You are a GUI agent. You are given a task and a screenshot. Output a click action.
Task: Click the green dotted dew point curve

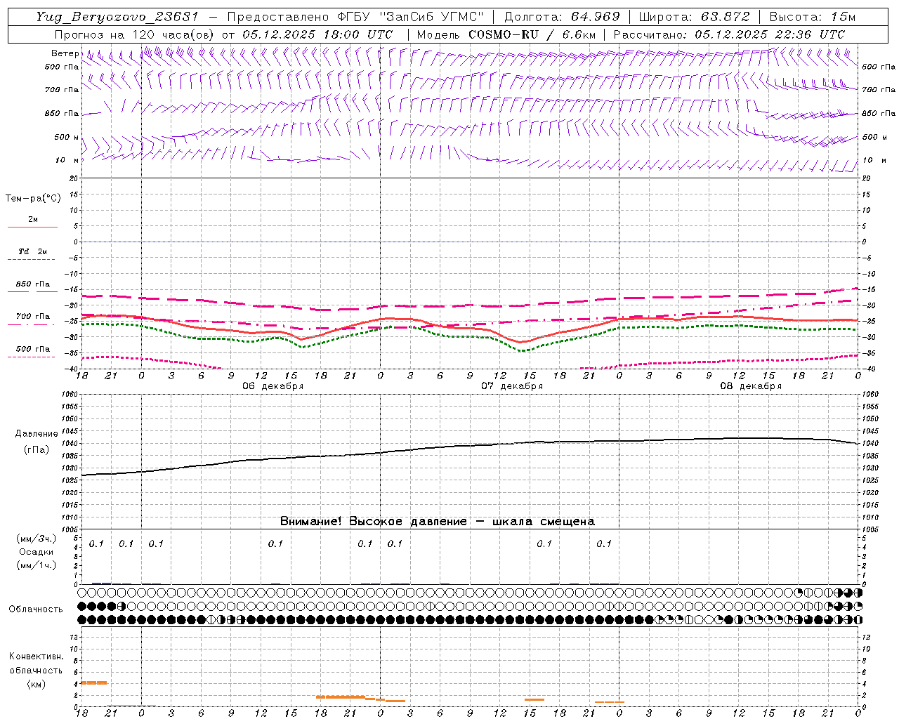point(469,336)
